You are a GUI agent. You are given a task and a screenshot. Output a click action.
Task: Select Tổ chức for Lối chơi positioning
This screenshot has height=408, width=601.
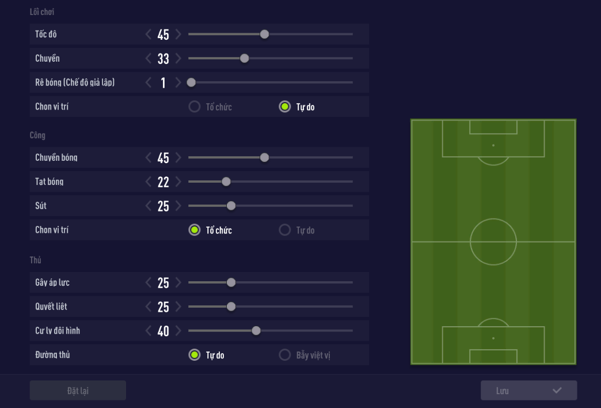pyautogui.click(x=195, y=107)
